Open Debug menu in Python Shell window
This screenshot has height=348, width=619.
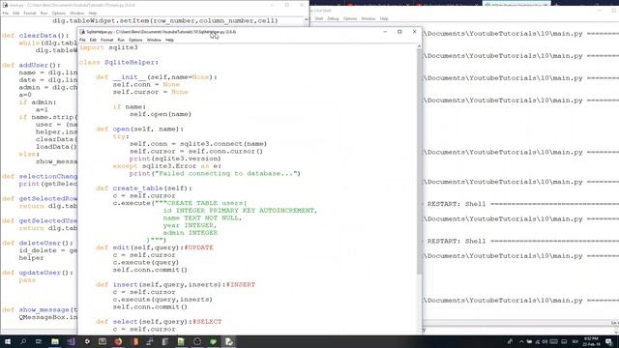click(333, 18)
